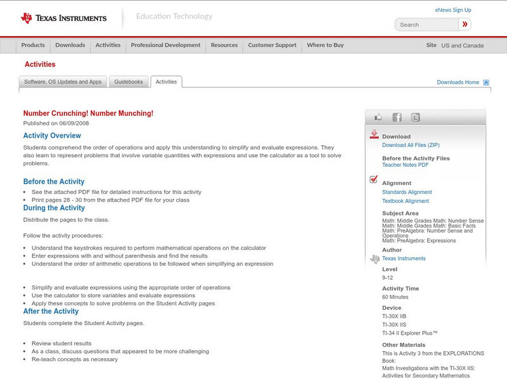Switch to Software, OS Updates and Apps tab
The height and width of the screenshot is (379, 507).
63,82
